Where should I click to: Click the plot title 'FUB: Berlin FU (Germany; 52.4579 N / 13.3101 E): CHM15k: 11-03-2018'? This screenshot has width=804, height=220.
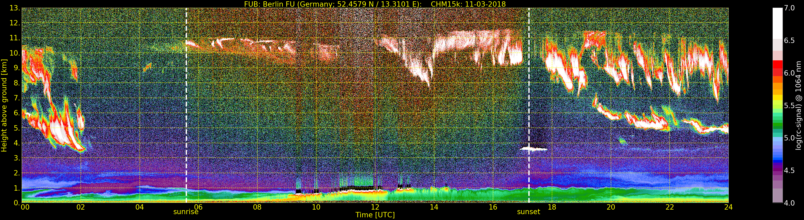point(375,4)
